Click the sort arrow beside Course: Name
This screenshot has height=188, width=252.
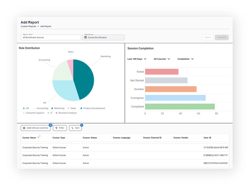pos(38,137)
